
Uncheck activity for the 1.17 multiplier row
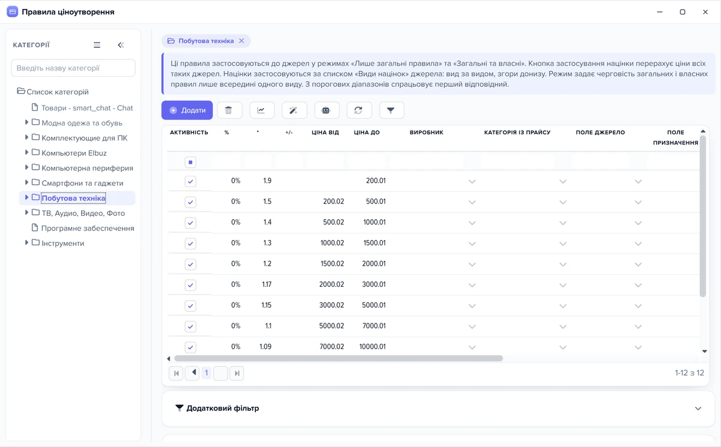[190, 285]
